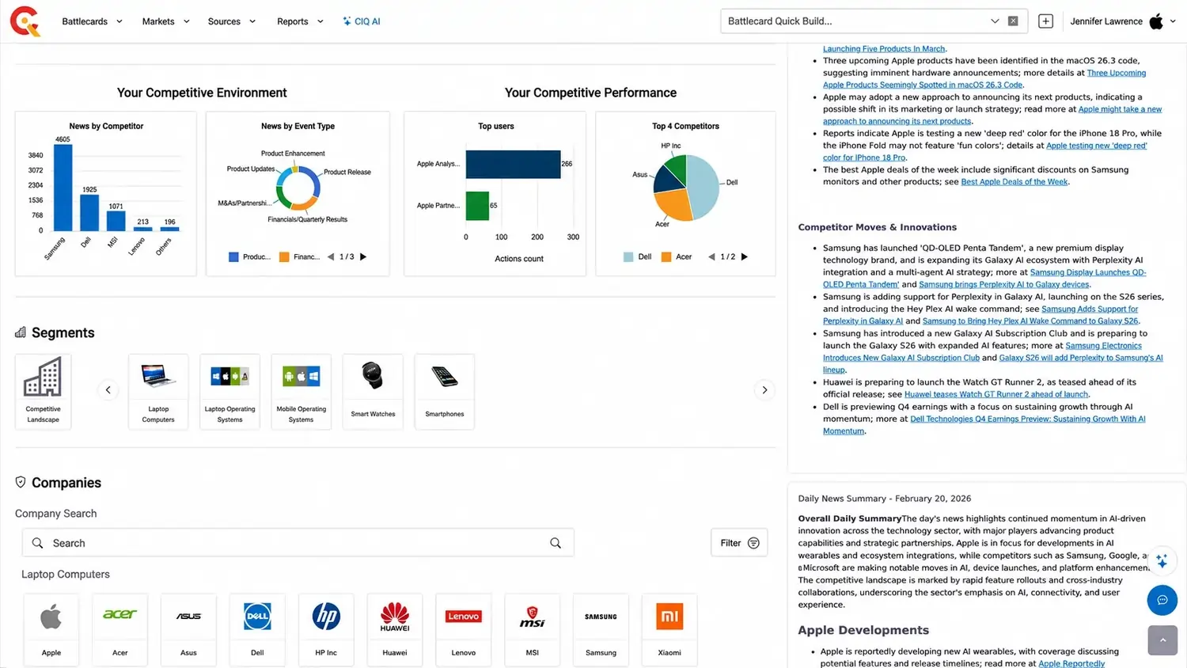The height and width of the screenshot is (668, 1187).
Task: Open link Apple testing new 'deep red' color
Action: (985, 151)
